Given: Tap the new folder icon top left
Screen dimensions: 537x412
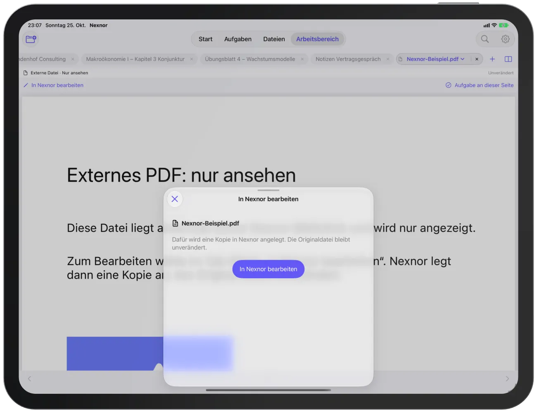Looking at the screenshot, I should 31,39.
